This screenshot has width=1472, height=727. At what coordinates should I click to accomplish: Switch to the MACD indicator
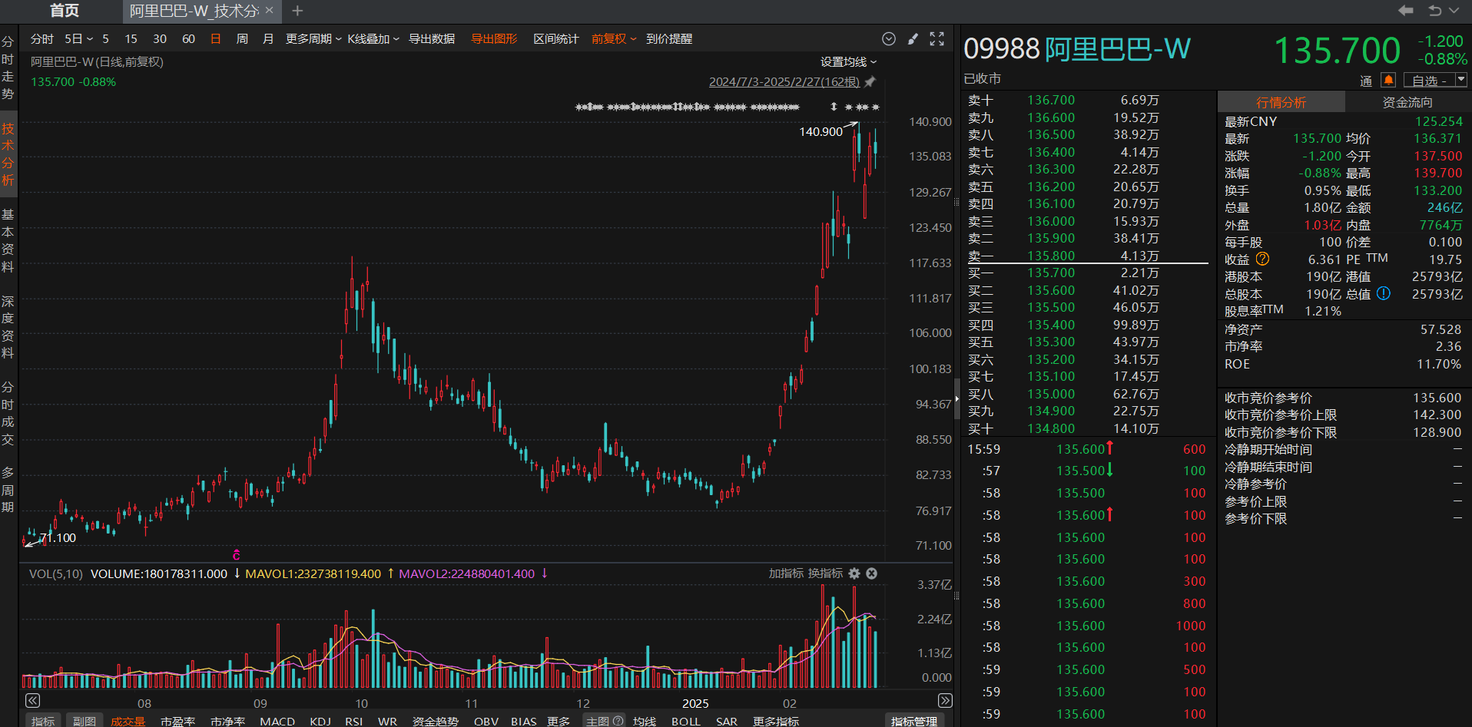[x=277, y=721]
